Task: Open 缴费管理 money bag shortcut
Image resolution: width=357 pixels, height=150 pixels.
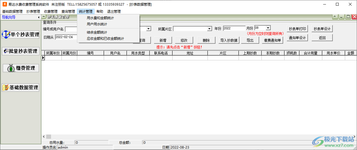Action: point(21,68)
